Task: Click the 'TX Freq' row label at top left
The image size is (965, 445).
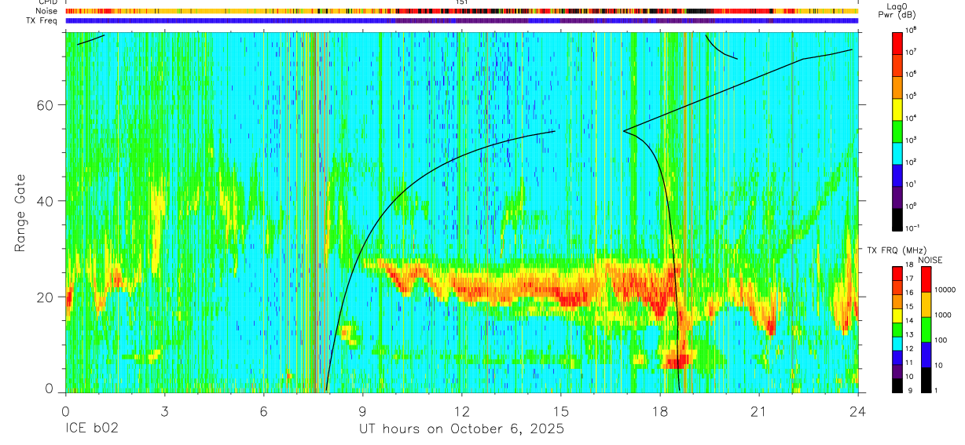Action: coord(43,20)
